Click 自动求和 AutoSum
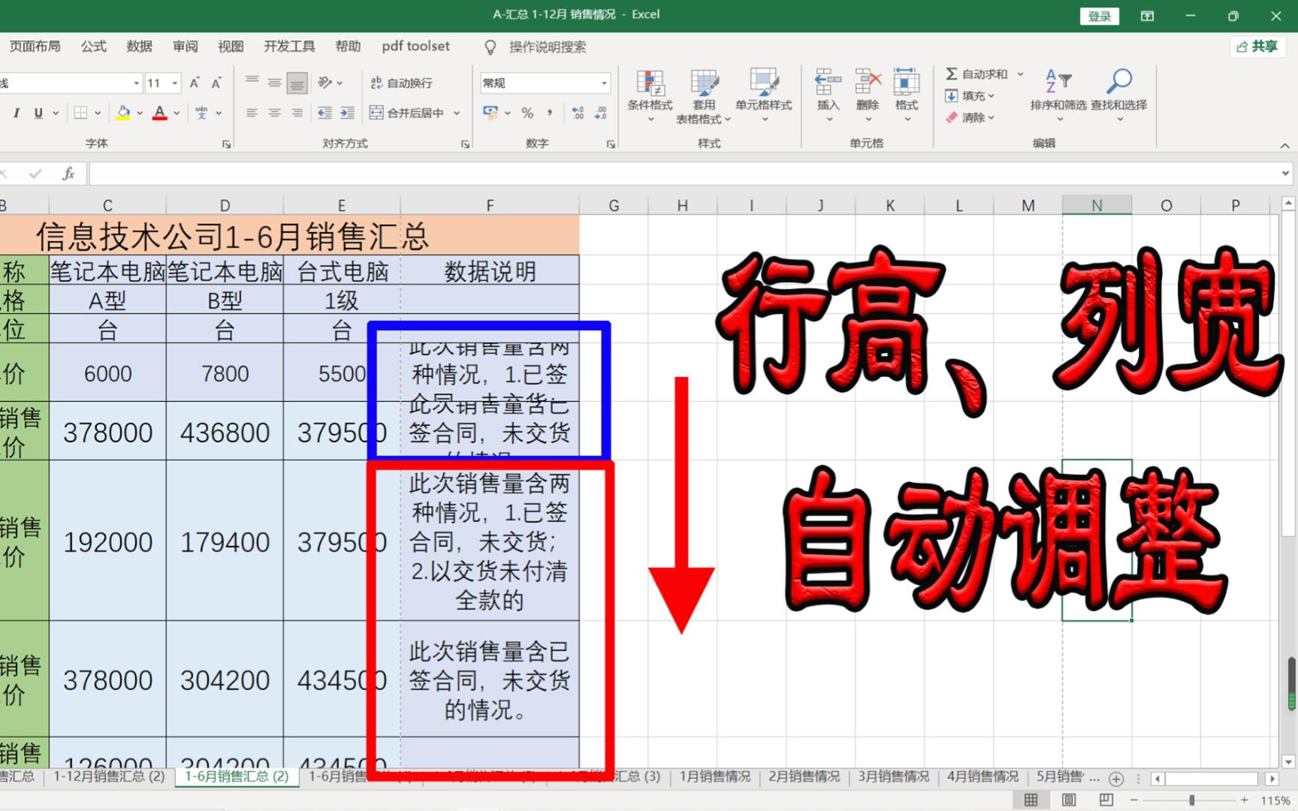The width and height of the screenshot is (1298, 811). [976, 74]
